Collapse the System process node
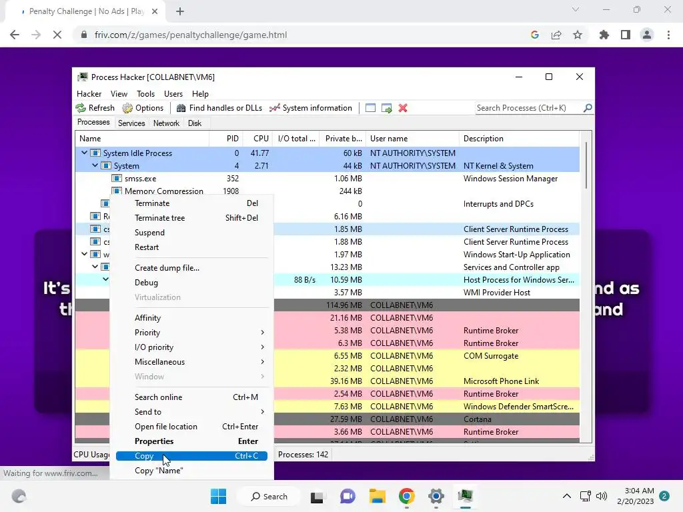 tap(95, 165)
